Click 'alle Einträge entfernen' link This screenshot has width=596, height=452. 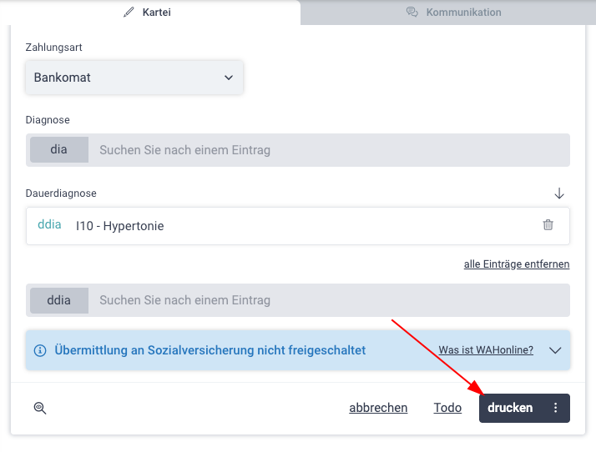[x=517, y=264]
